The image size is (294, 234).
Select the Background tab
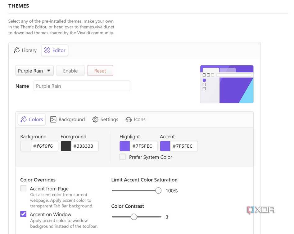click(67, 119)
